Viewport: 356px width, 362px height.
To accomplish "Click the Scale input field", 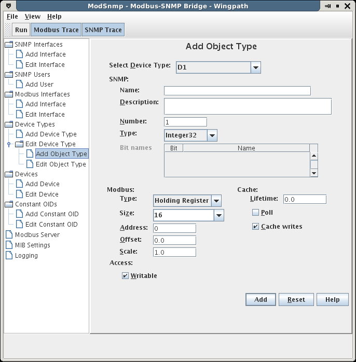I will click(175, 252).
